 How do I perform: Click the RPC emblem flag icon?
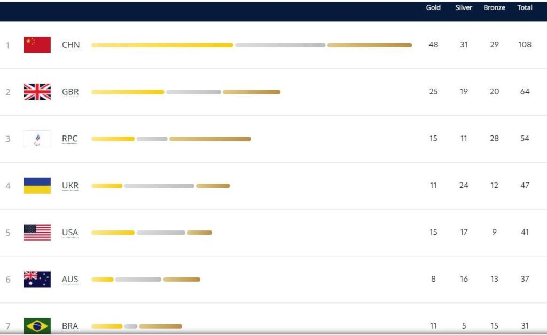coord(37,139)
